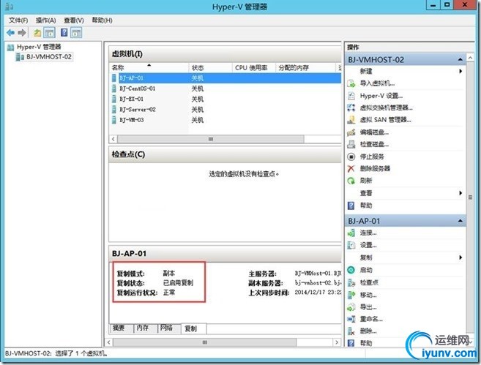Click right arrow of bottom details scrollbar
The image size is (481, 365).
(x=337, y=342)
